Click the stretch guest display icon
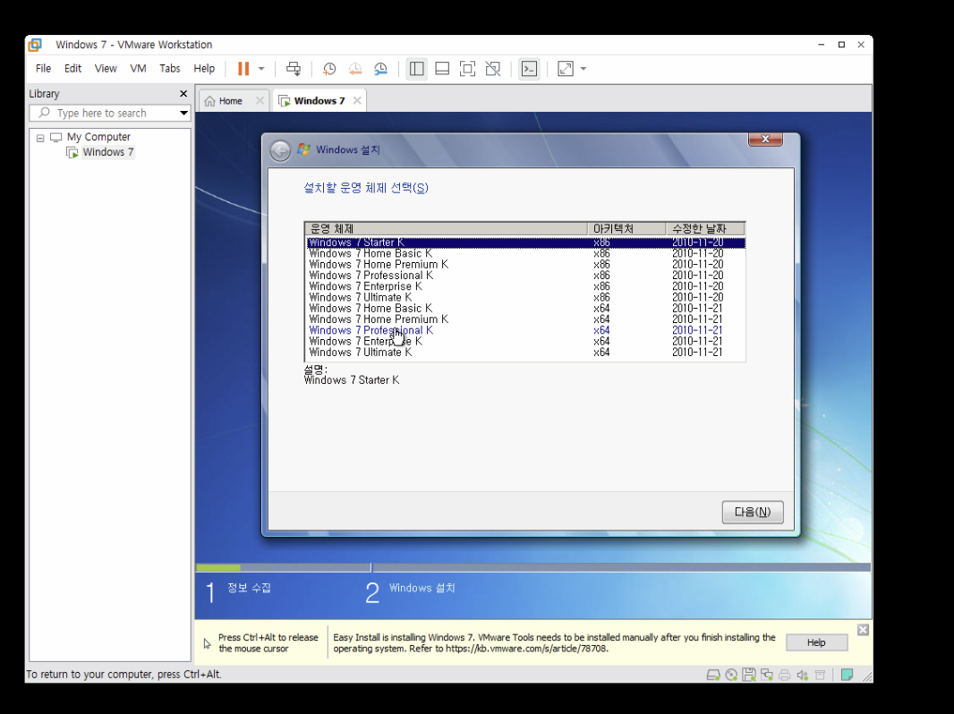The image size is (954, 714). (566, 69)
